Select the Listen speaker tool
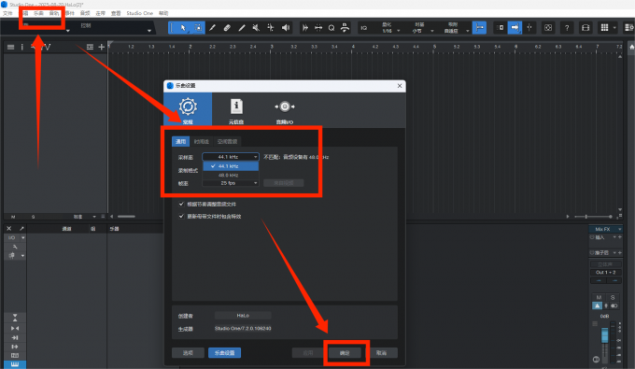Image resolution: width=635 pixels, height=369 pixels. pyautogui.click(x=286, y=27)
